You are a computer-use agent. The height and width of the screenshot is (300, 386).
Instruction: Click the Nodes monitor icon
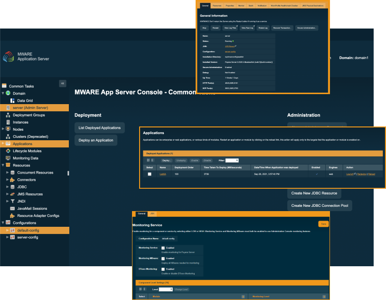coord(8,129)
